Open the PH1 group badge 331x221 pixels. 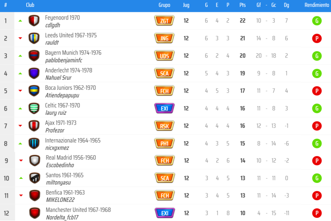[x=164, y=143]
